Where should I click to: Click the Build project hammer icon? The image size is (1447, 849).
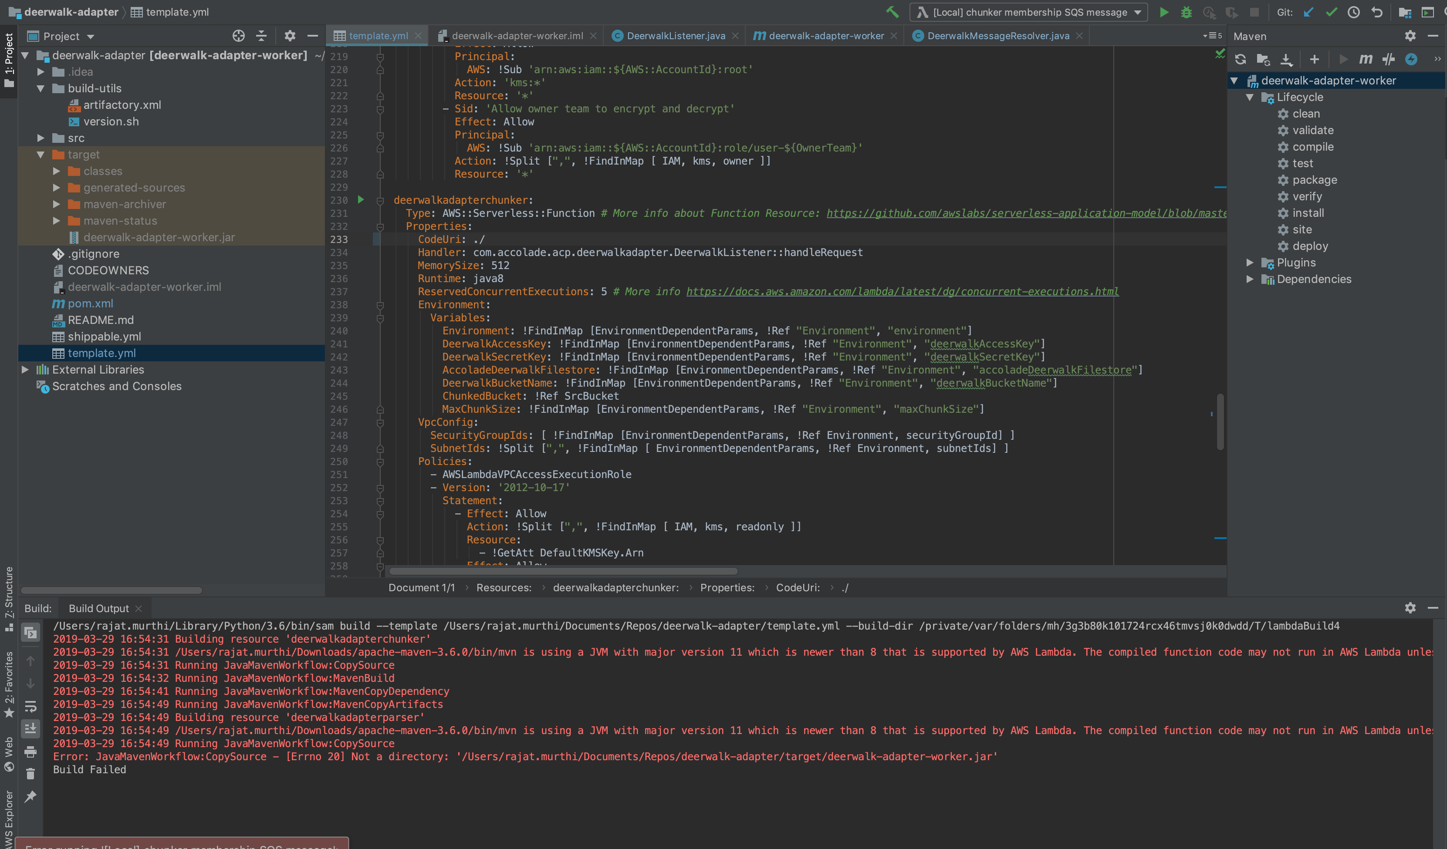coord(893,12)
